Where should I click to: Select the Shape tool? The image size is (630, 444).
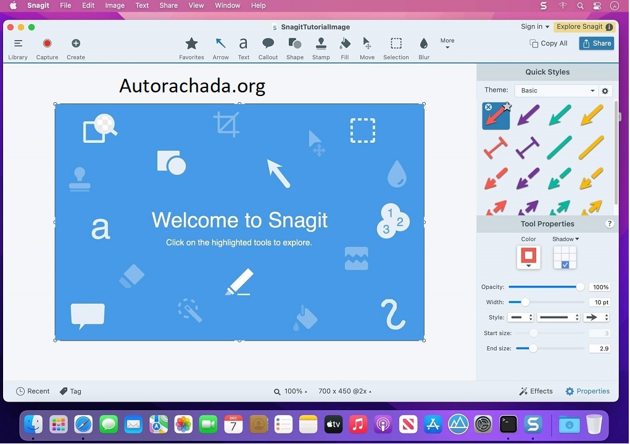[294, 48]
